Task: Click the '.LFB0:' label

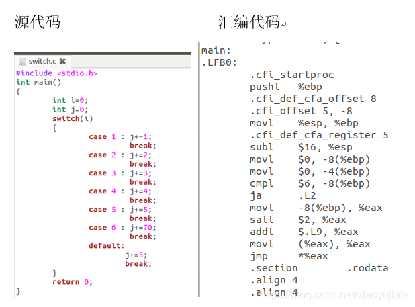Action: (219, 63)
